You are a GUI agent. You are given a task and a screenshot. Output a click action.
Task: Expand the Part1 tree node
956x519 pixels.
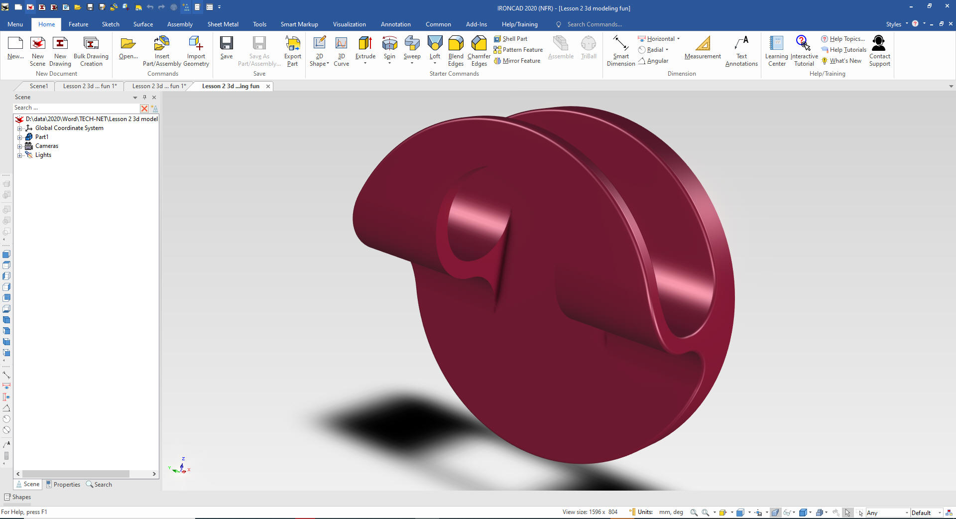coord(20,137)
